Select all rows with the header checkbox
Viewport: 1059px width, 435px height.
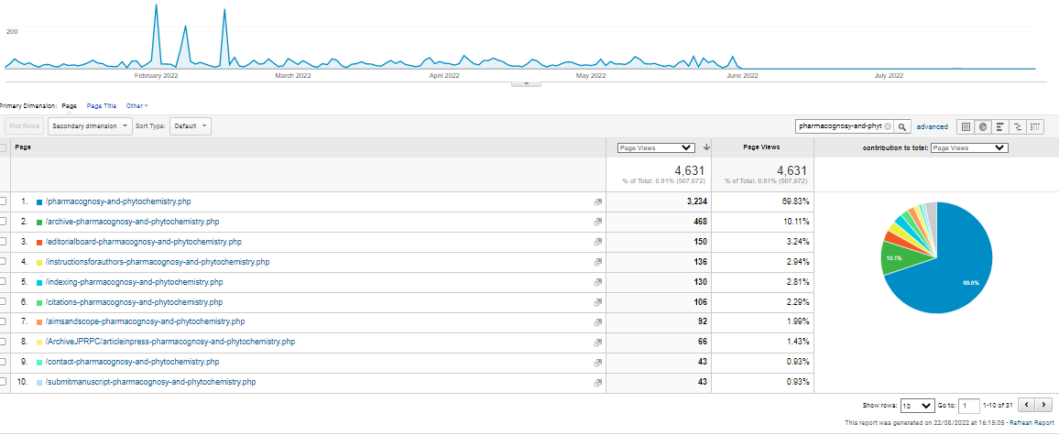click(3, 147)
